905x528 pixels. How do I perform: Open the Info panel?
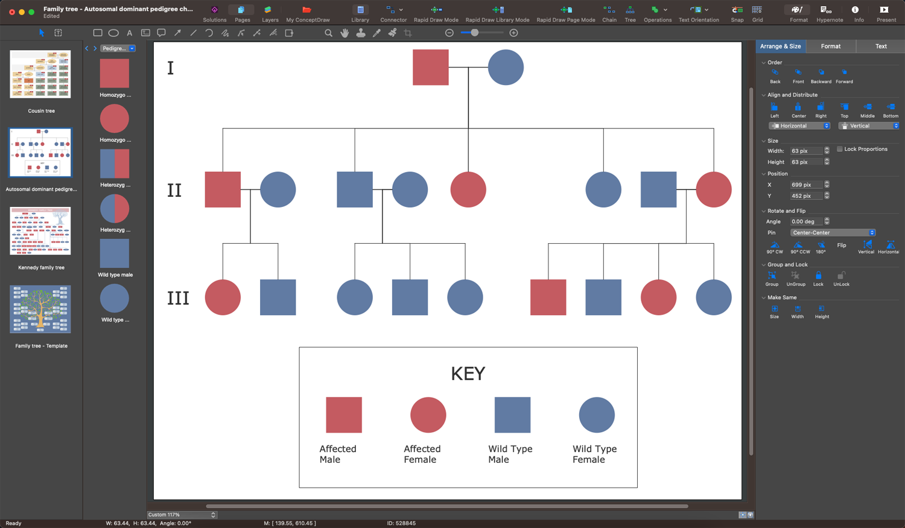[x=859, y=14]
